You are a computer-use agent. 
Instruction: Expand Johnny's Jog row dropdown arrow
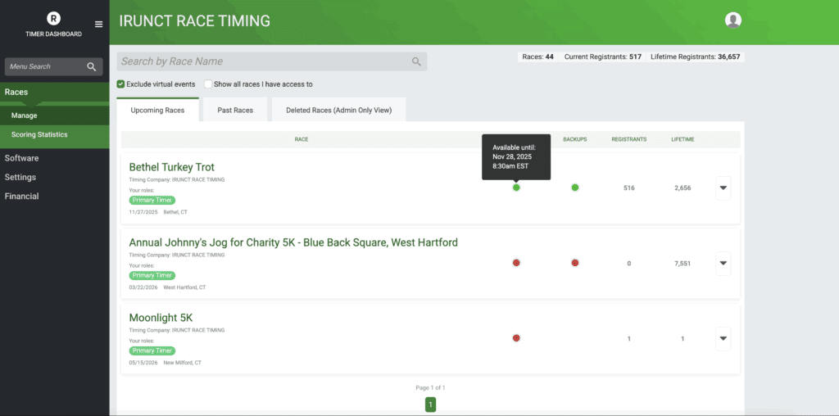[x=723, y=263]
